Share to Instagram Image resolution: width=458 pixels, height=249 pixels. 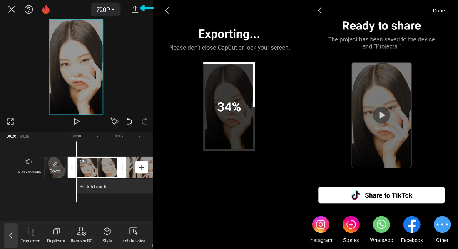tap(321, 229)
